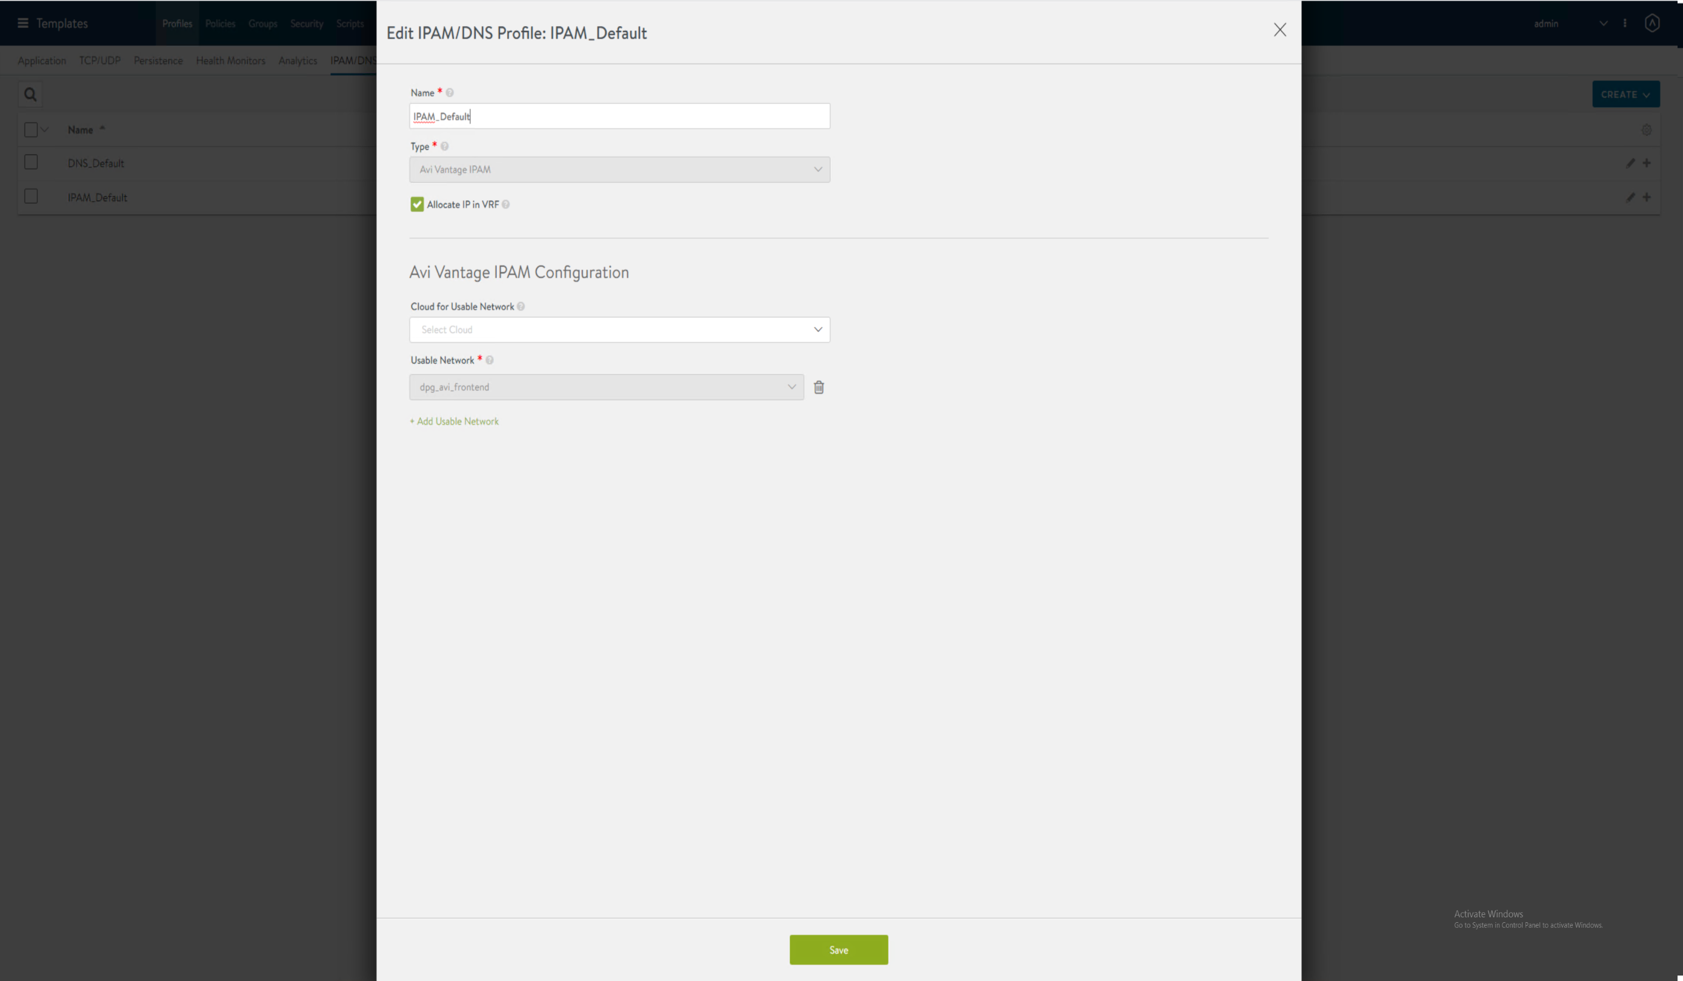Open the vertical dots menu in header

click(x=1625, y=24)
